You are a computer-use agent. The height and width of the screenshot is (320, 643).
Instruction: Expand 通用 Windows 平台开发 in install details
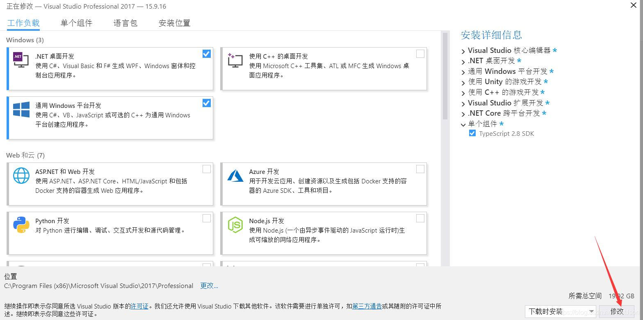[463, 72]
